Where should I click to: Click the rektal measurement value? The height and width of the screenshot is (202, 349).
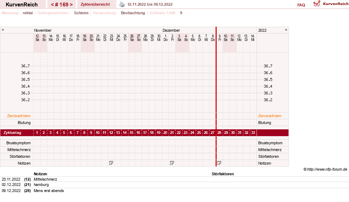(28, 13)
